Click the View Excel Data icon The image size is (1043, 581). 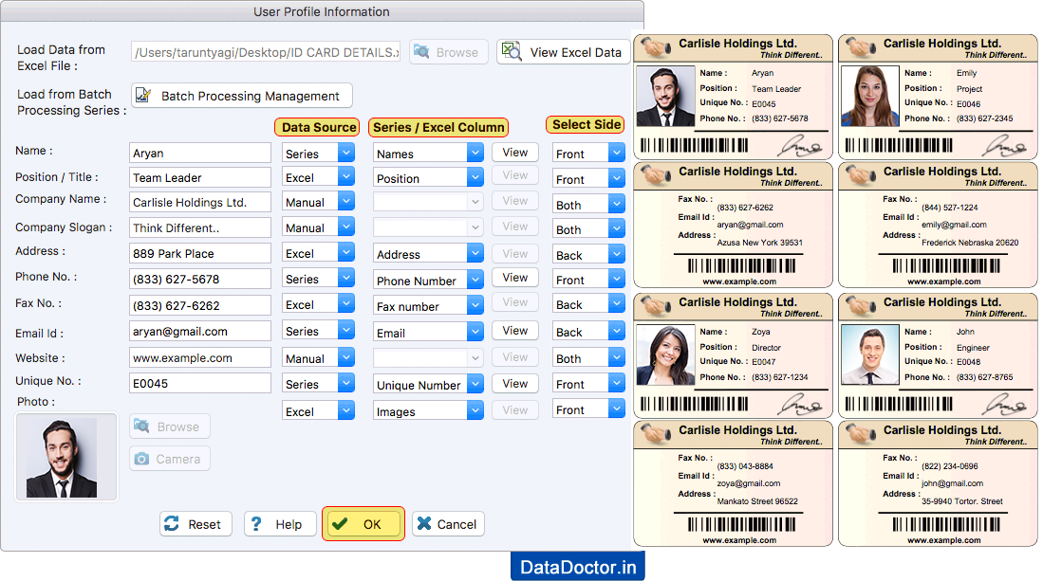(512, 52)
